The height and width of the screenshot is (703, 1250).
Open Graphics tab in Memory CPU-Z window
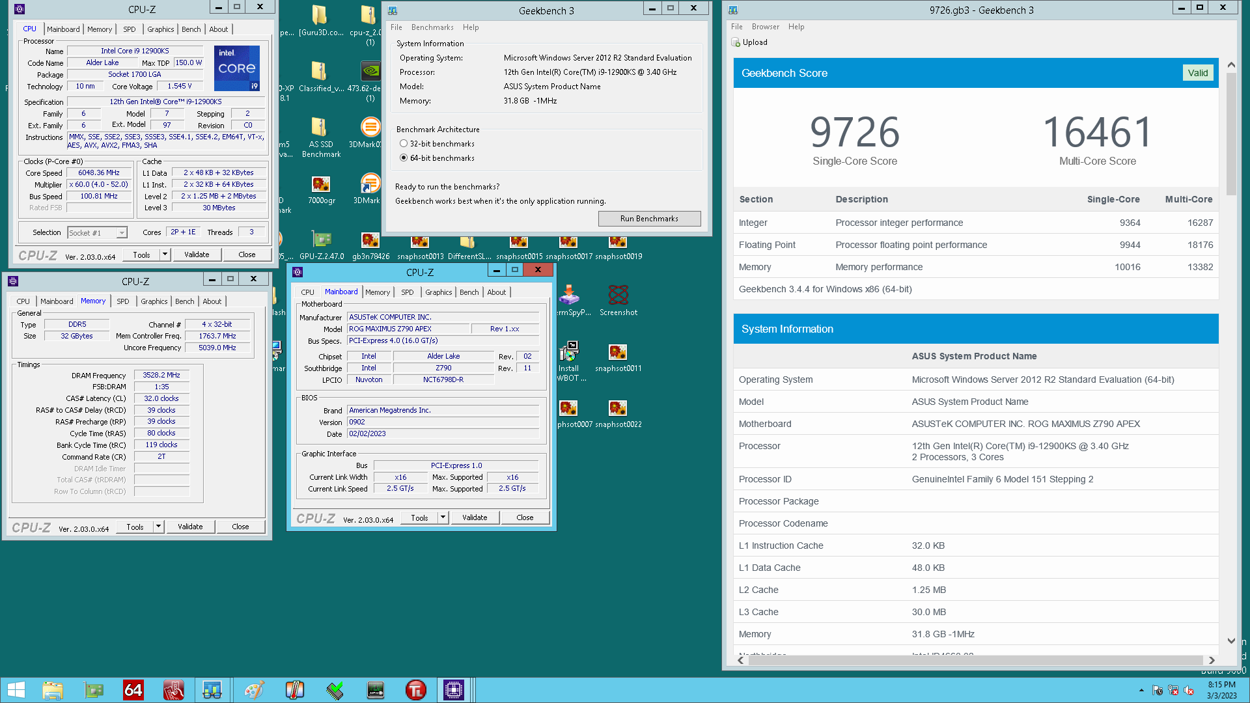click(154, 301)
